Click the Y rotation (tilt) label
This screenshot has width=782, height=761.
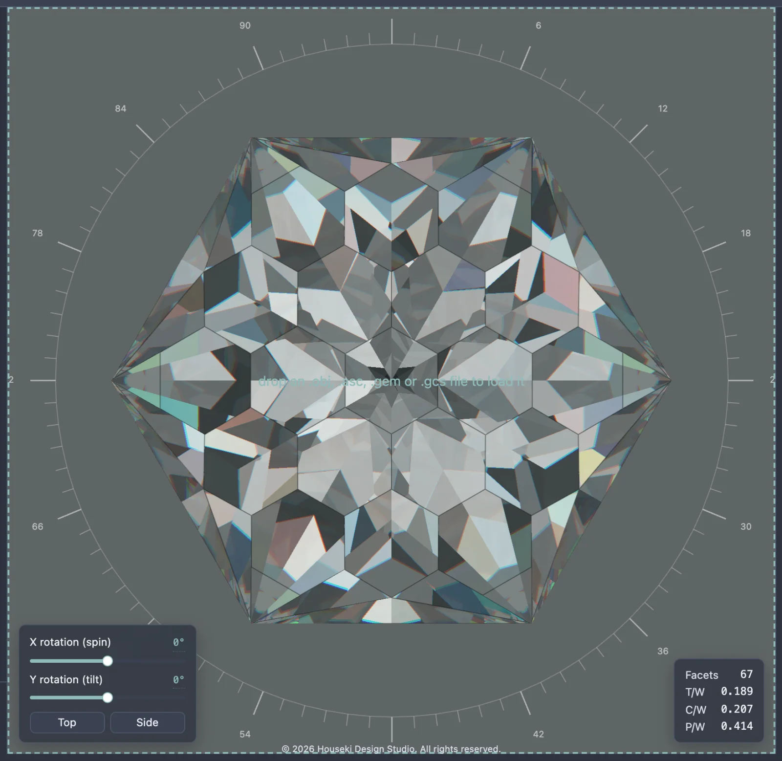point(66,680)
